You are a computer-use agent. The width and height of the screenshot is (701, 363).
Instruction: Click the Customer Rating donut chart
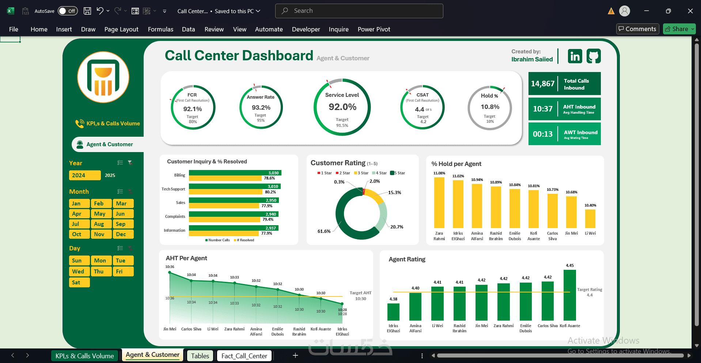pos(361,214)
